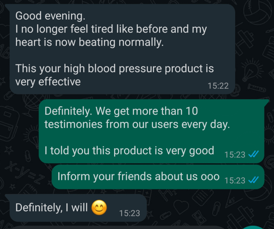Screen dimensions: 274x229
Task: Click the read receipt ticks on "Inform your friends" message
Action: (x=253, y=180)
